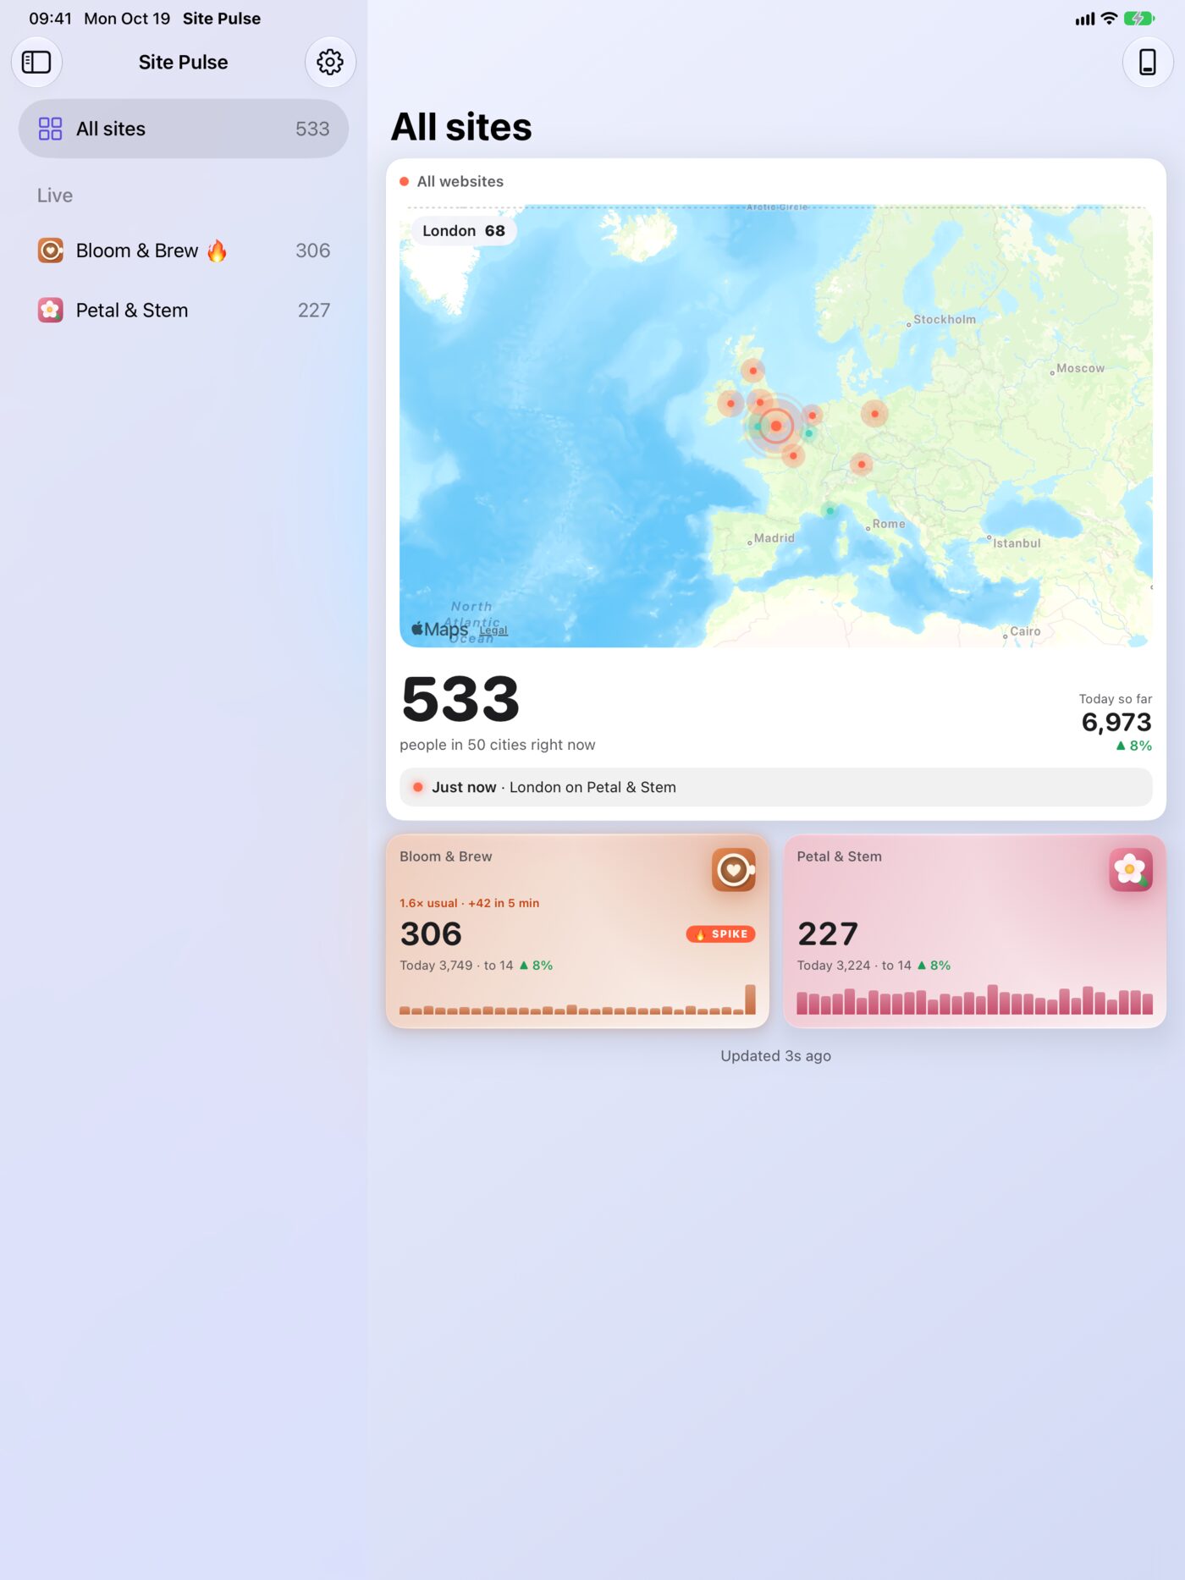Click the Bloom & Brew sidebar icon
1185x1580 pixels.
(51, 250)
